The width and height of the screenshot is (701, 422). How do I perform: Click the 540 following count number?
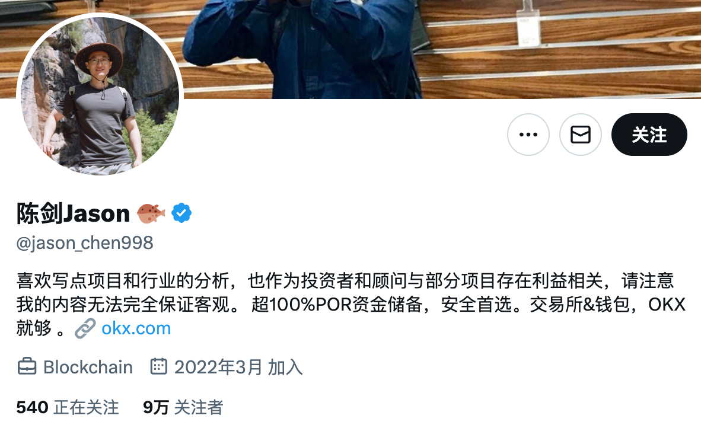(x=32, y=407)
